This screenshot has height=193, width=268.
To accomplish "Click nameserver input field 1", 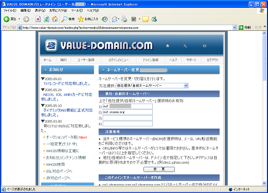I will click(128, 106).
